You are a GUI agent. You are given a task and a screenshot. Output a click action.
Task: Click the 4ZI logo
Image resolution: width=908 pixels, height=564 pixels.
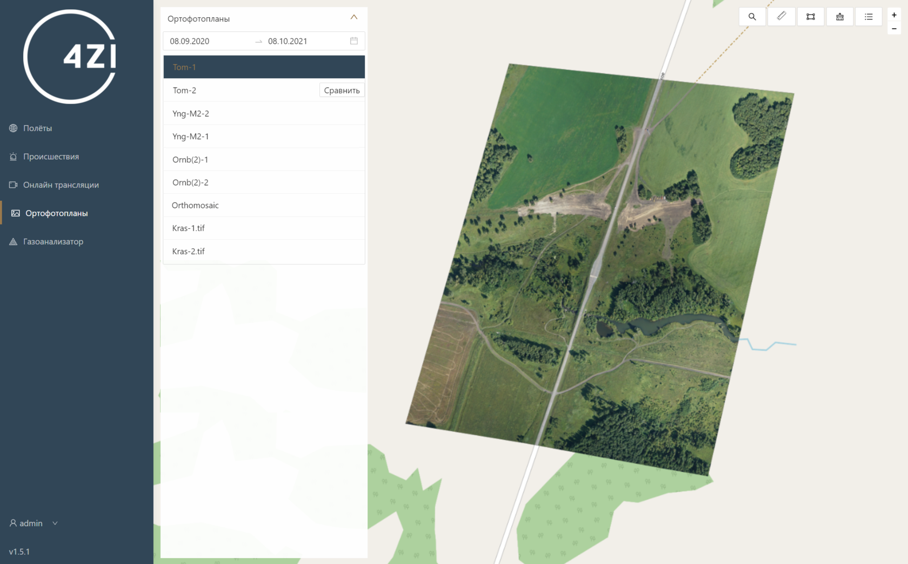(70, 57)
